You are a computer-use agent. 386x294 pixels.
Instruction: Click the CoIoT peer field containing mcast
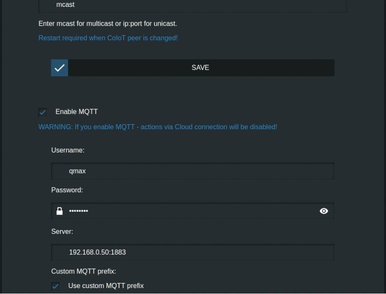[193, 5]
